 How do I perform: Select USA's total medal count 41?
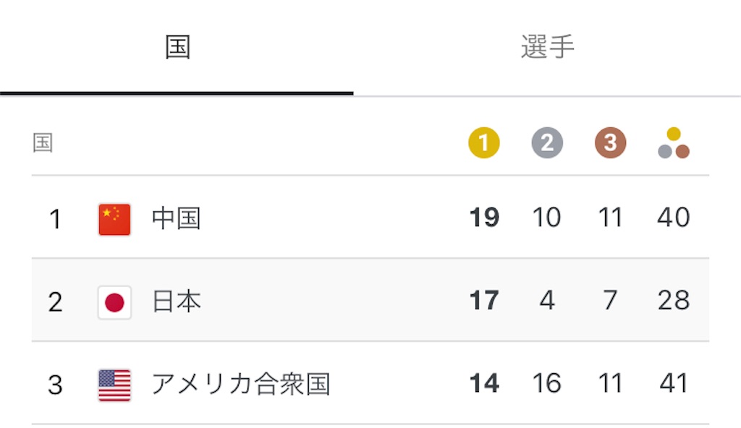pyautogui.click(x=674, y=383)
